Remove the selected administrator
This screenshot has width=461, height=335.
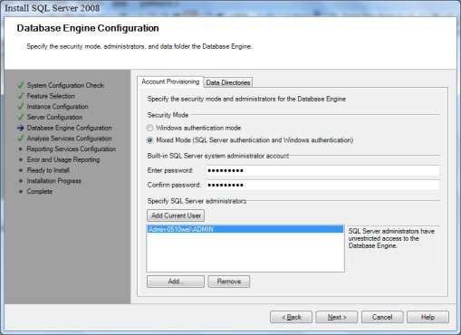pyautogui.click(x=229, y=282)
